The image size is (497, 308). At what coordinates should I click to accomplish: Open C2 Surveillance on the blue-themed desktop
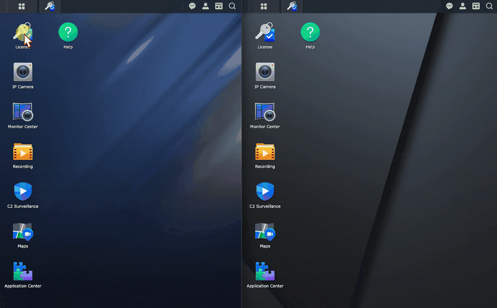[x=23, y=192]
